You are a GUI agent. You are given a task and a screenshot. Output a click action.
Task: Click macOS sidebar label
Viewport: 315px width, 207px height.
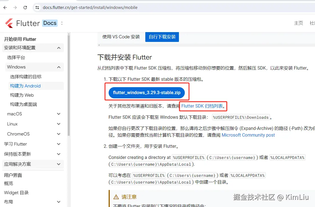pos(15,114)
